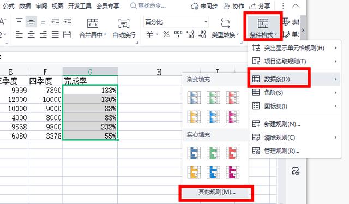Open the 开发工具 ribbon tab
The height and width of the screenshot is (204, 349).
click(80, 6)
